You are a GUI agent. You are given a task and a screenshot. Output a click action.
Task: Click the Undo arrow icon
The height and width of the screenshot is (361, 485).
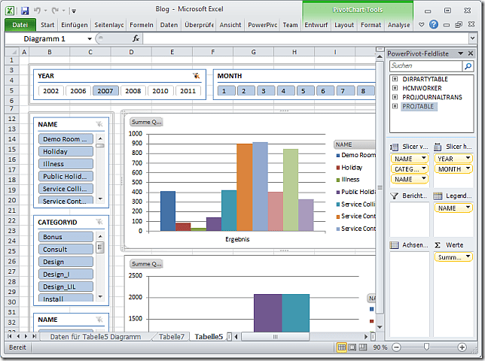click(37, 11)
